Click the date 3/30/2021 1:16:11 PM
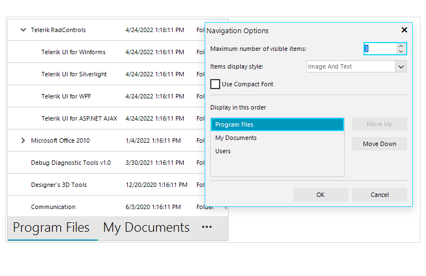426x276 pixels. (154, 163)
